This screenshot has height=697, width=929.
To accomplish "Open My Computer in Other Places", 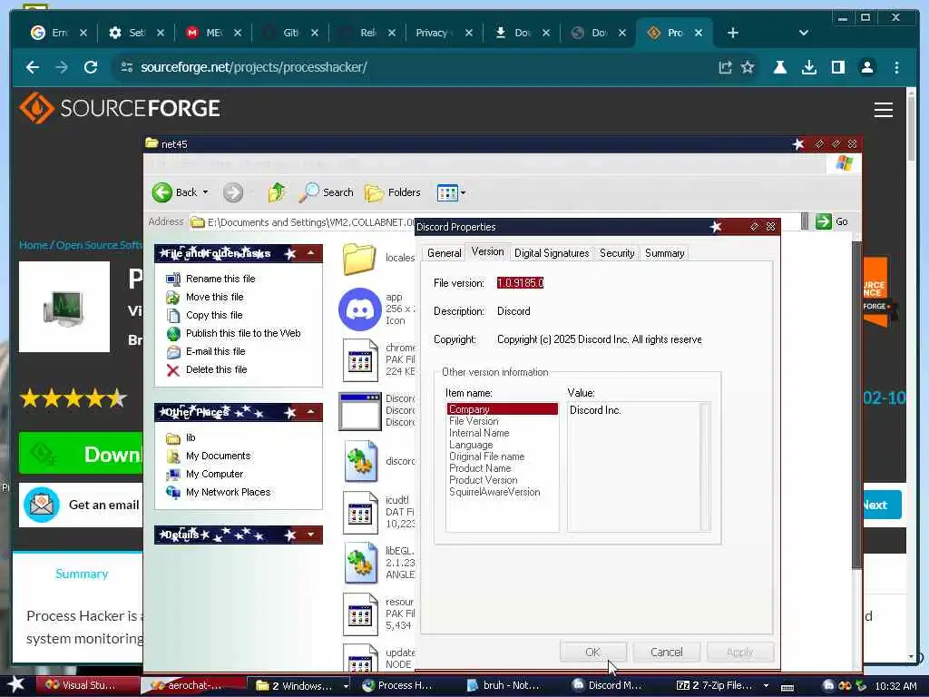I will click(x=214, y=474).
